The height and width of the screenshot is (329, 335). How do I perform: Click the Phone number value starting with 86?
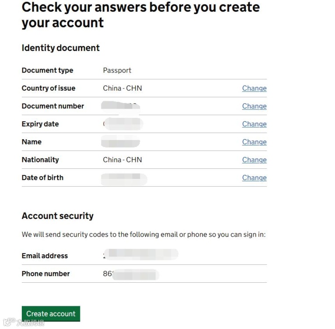130,274
